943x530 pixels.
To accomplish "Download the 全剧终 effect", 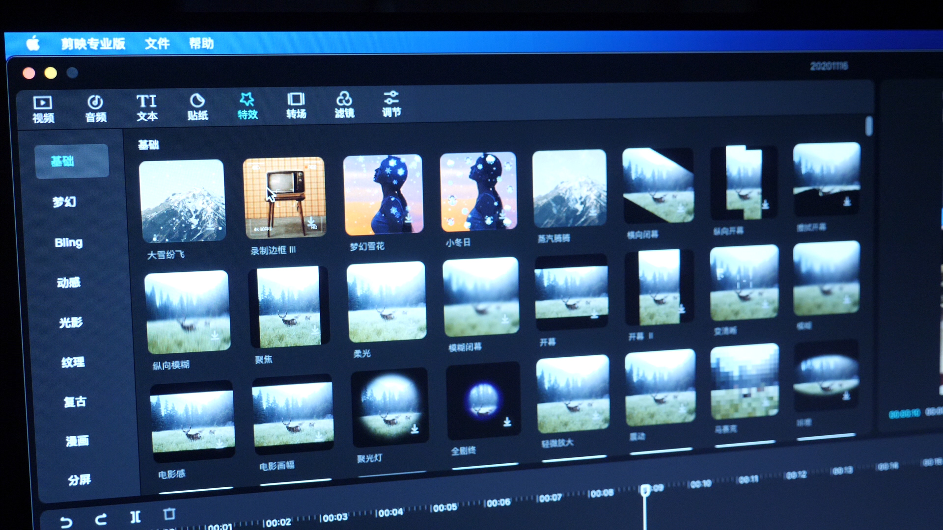I will [x=507, y=422].
